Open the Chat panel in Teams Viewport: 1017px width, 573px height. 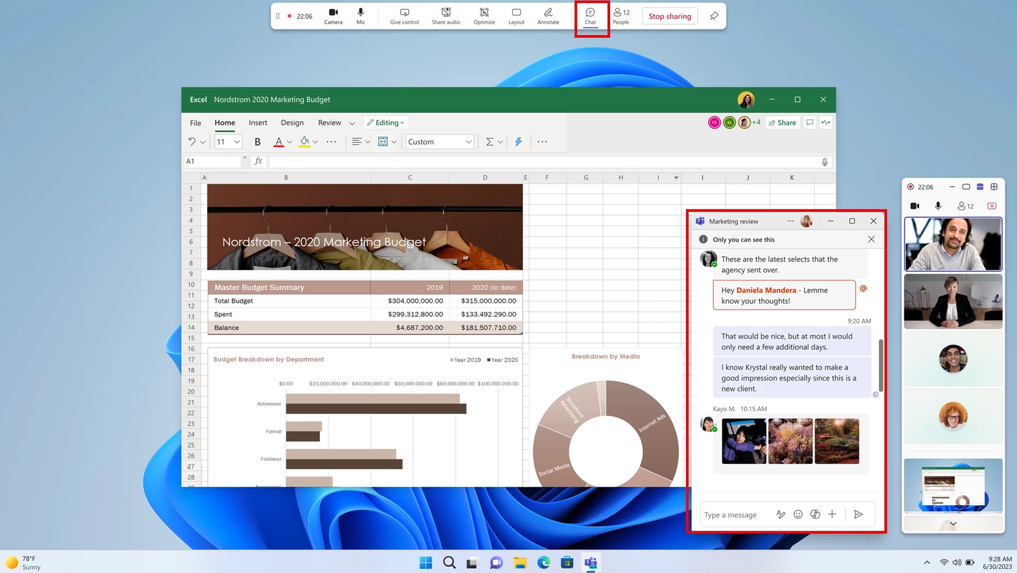click(590, 16)
